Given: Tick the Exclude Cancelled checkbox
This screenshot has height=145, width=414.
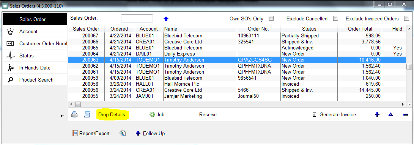Looking at the screenshot, I should [335, 19].
